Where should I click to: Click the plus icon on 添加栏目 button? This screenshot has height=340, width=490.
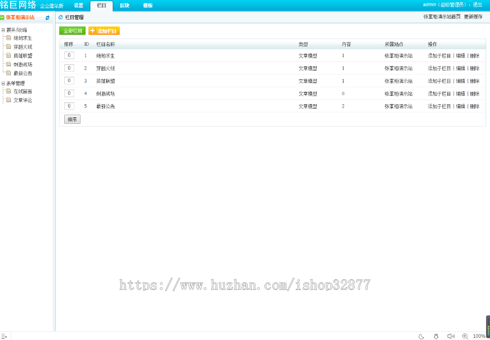click(93, 30)
